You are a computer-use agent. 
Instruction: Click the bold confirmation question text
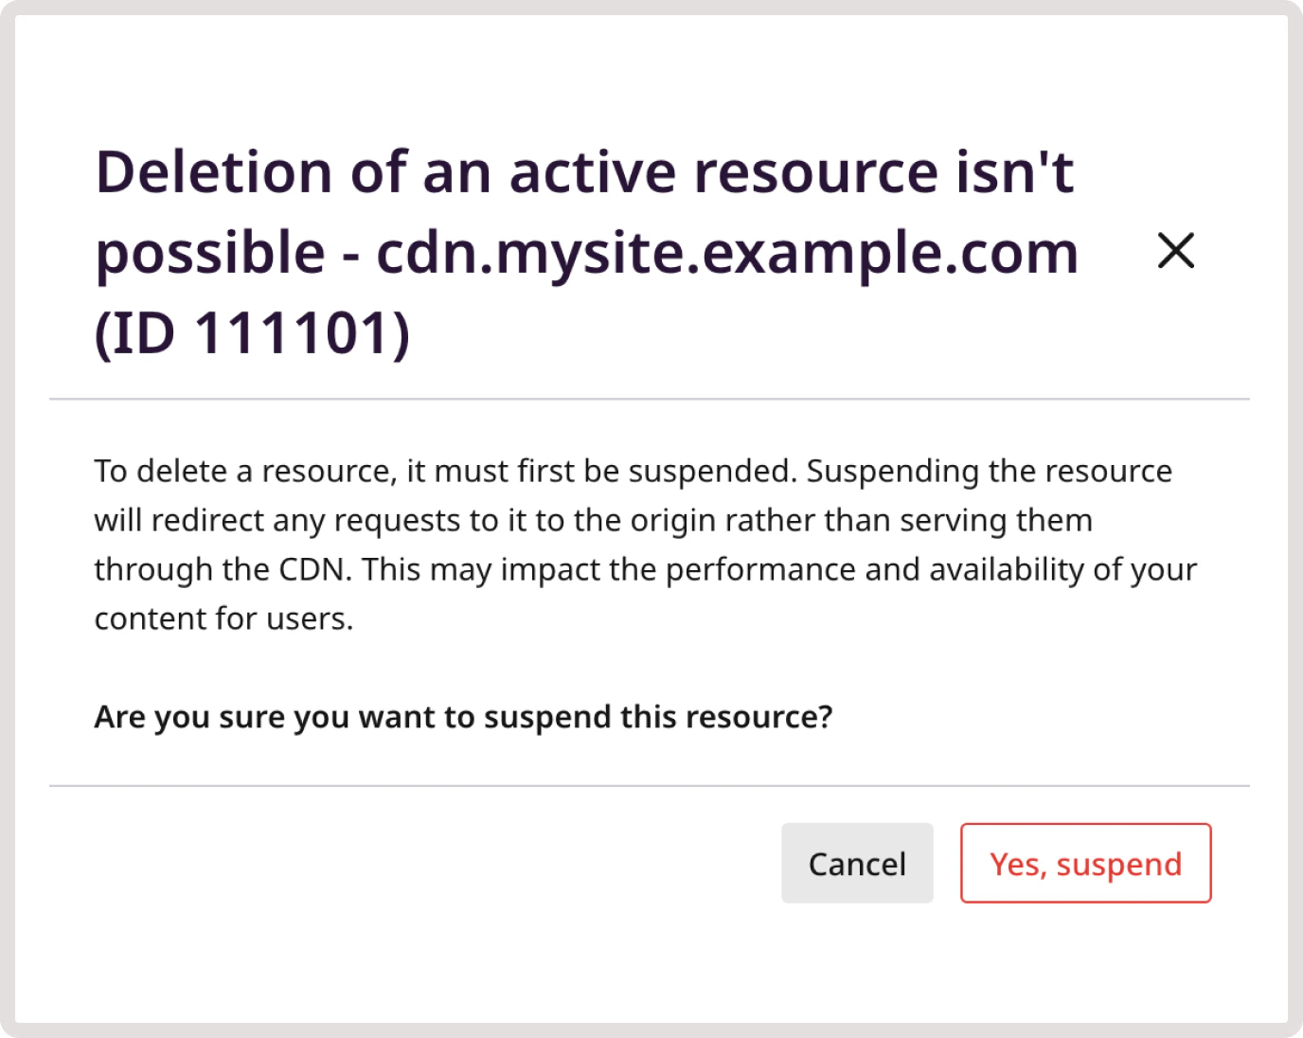(x=462, y=717)
